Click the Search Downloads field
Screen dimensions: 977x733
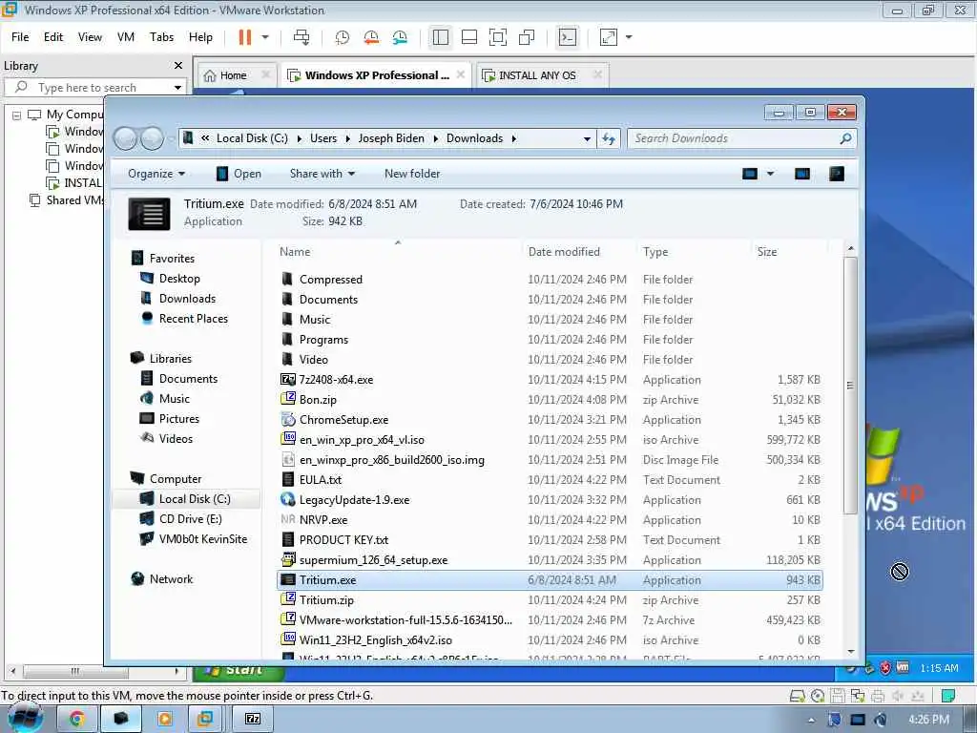(736, 138)
